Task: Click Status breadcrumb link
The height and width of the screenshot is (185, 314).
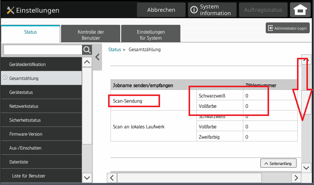Action: (114, 50)
